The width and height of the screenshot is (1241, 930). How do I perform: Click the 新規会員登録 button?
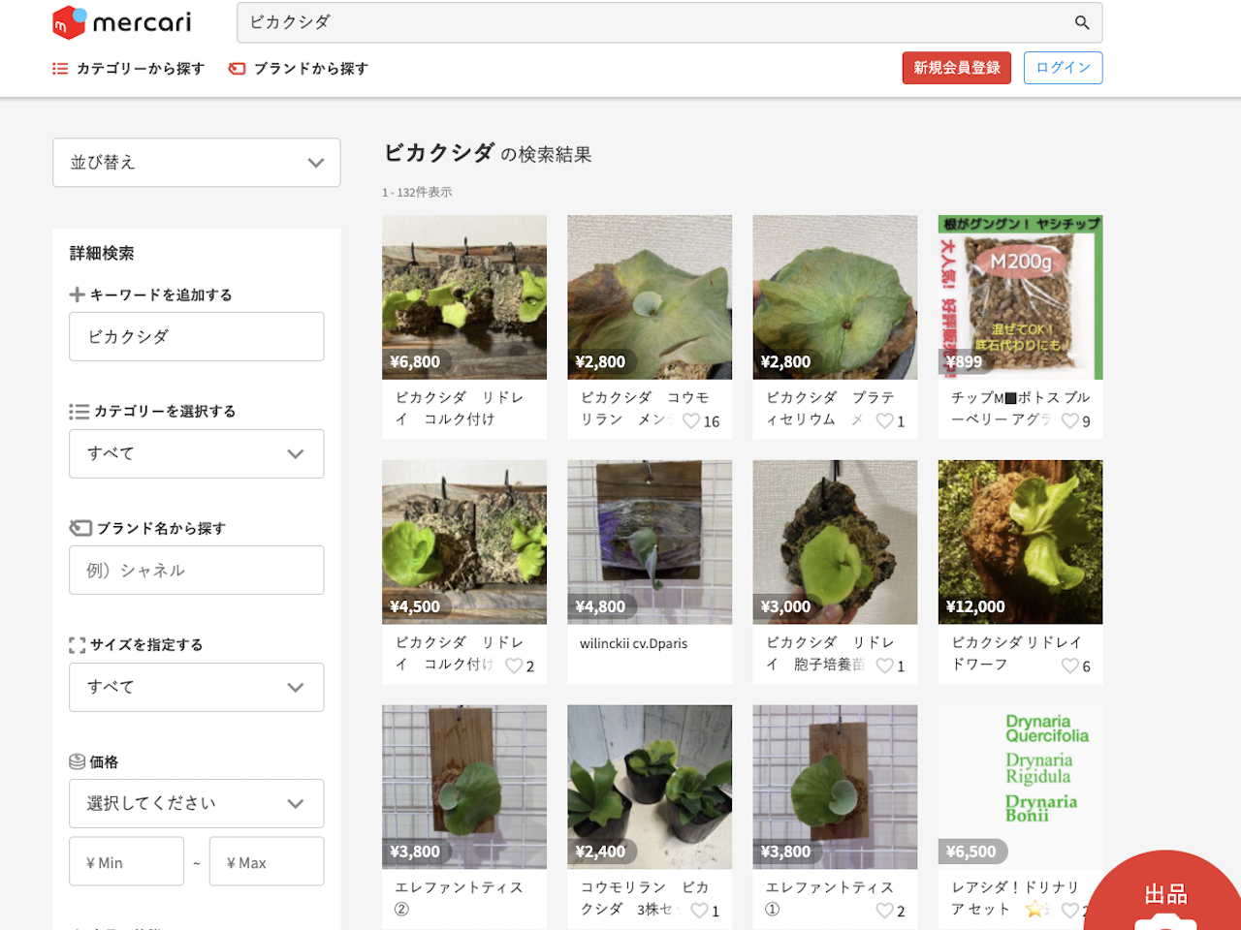[957, 68]
